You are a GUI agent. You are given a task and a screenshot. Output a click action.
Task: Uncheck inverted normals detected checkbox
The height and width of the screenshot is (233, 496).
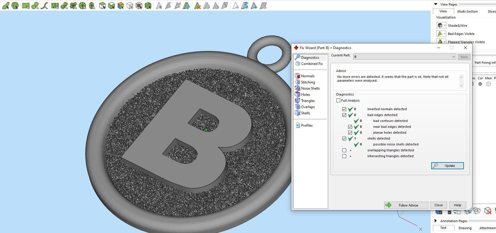[344, 109]
